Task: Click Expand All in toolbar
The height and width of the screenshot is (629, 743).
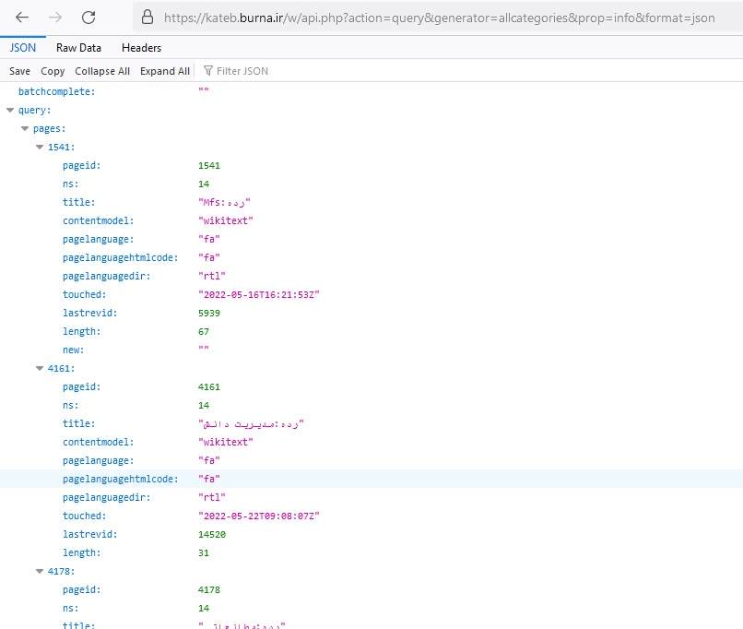Action: point(165,71)
